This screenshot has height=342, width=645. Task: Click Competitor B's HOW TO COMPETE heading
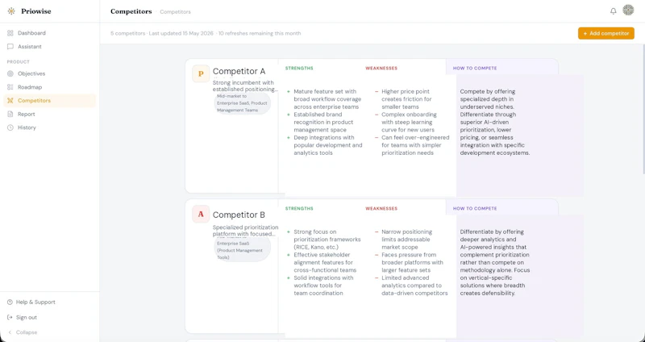click(475, 209)
